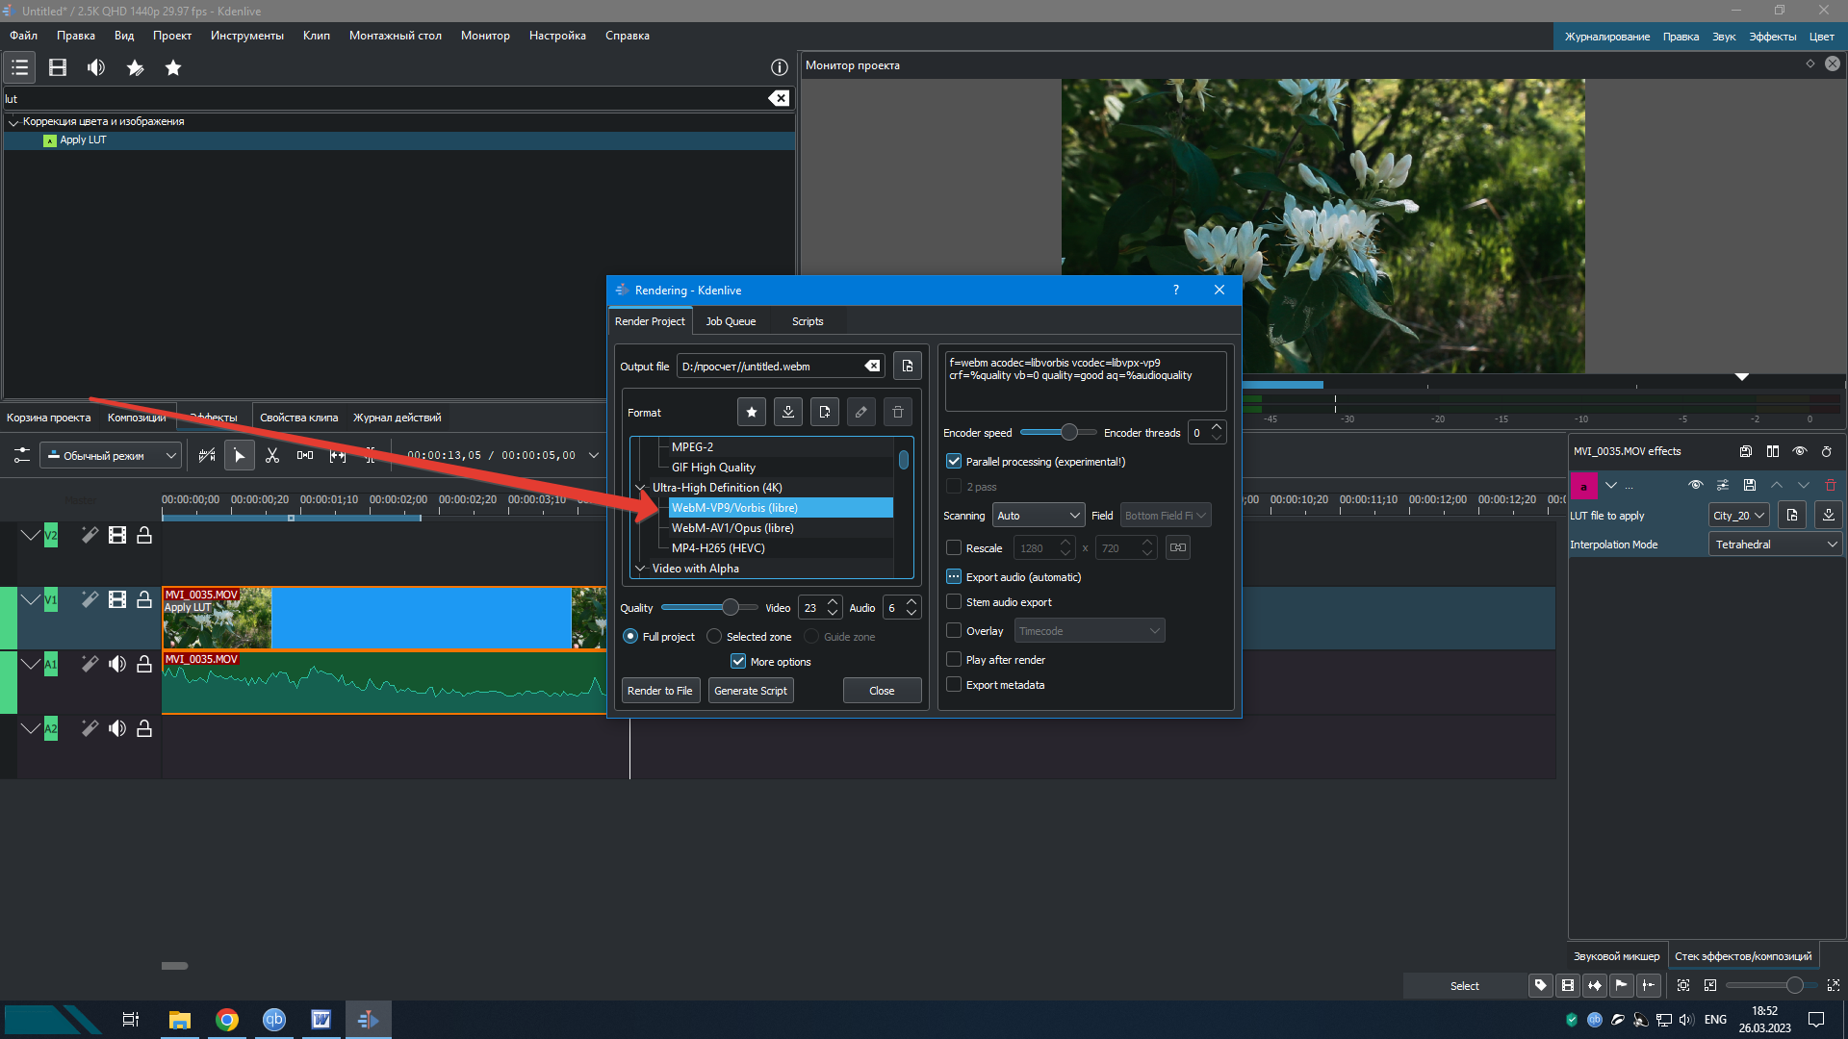Open Chrome from taskbar
This screenshot has height=1039, width=1848.
click(227, 1020)
